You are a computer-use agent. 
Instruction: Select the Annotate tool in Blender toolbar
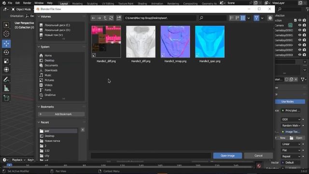click(x=6, y=79)
